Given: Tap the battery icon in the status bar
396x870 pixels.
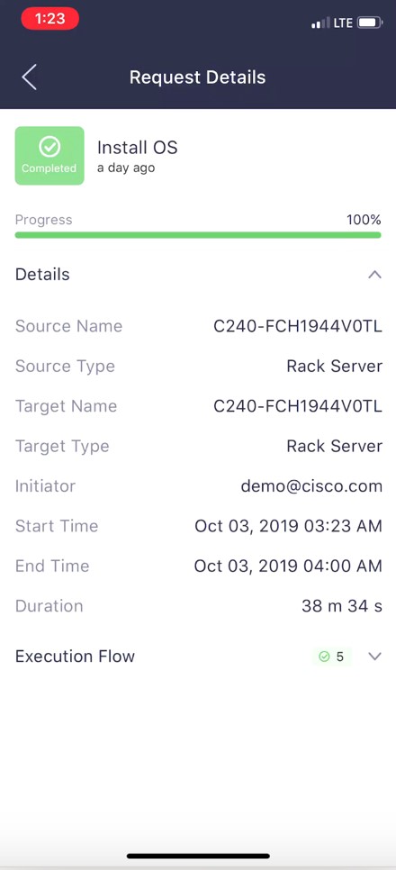Looking at the screenshot, I should [x=370, y=23].
